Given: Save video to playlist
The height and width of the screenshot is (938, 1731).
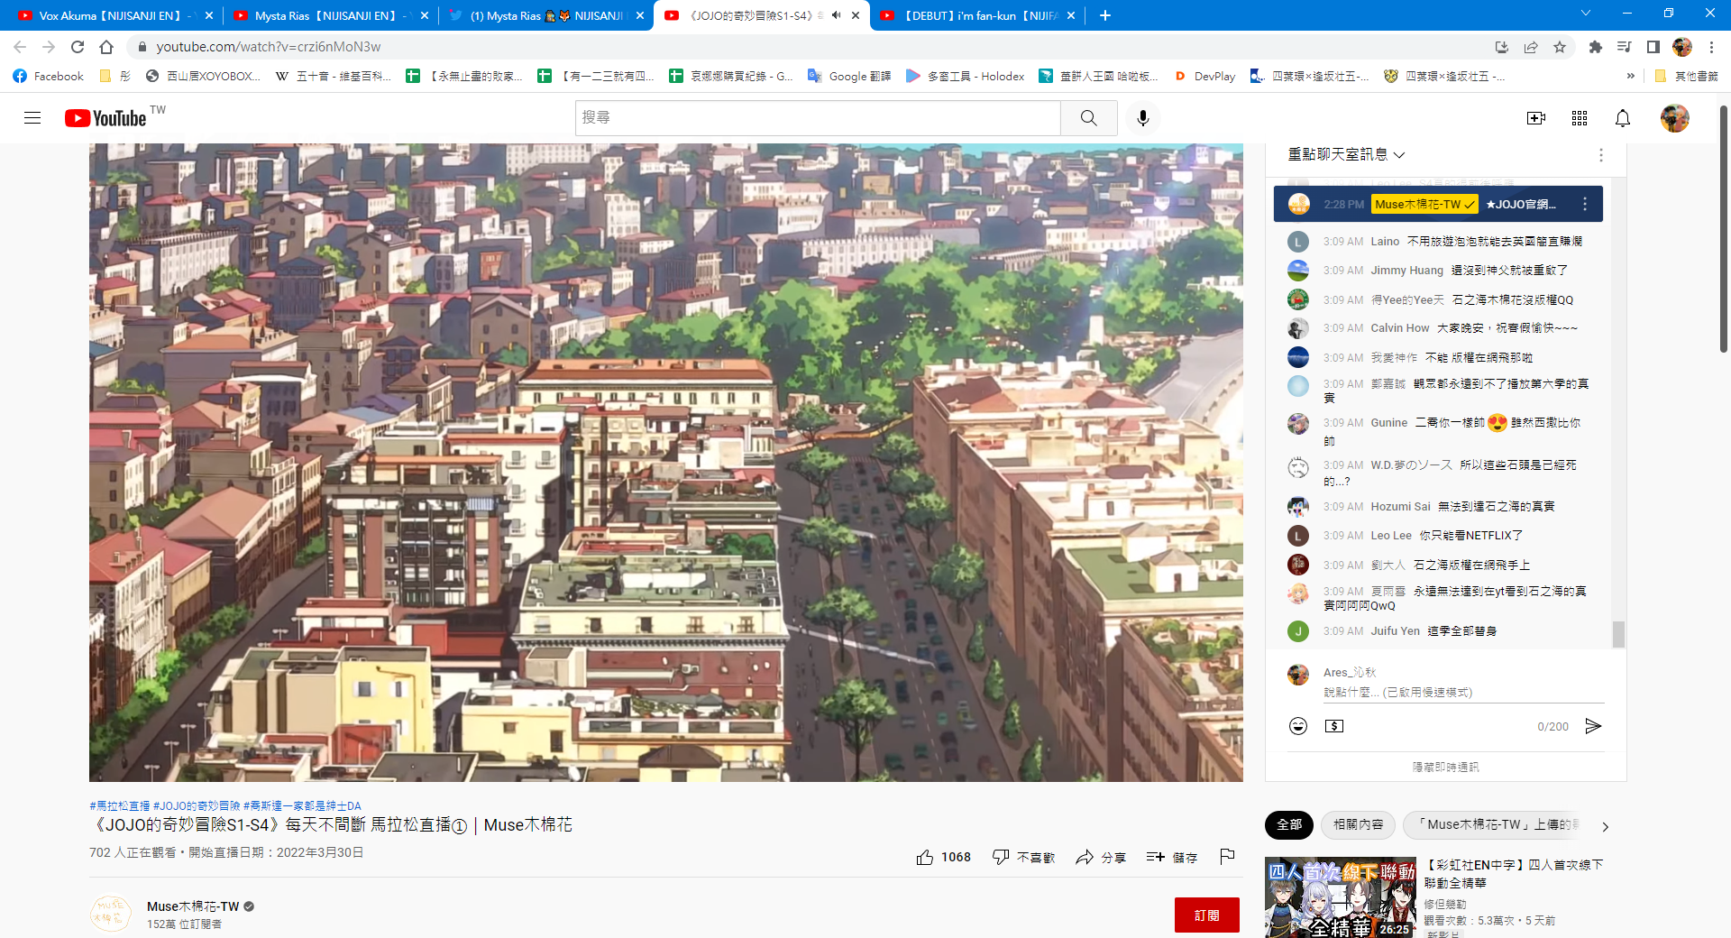Looking at the screenshot, I should coord(1172,857).
